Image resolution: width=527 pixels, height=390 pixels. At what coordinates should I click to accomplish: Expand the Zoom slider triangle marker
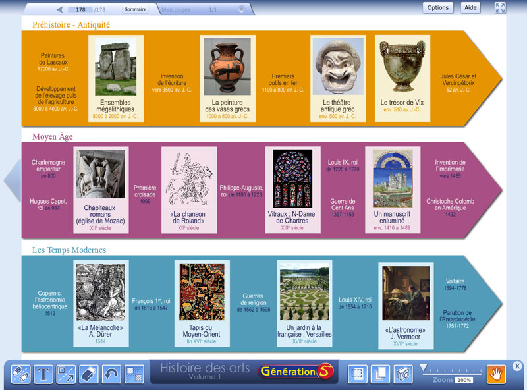point(424,368)
